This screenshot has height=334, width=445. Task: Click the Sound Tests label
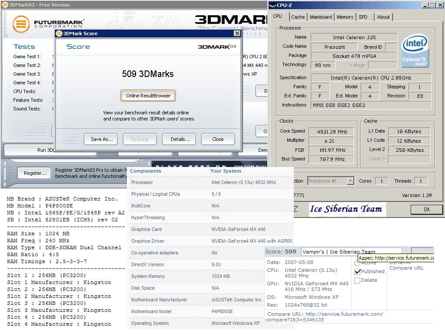tap(27, 109)
